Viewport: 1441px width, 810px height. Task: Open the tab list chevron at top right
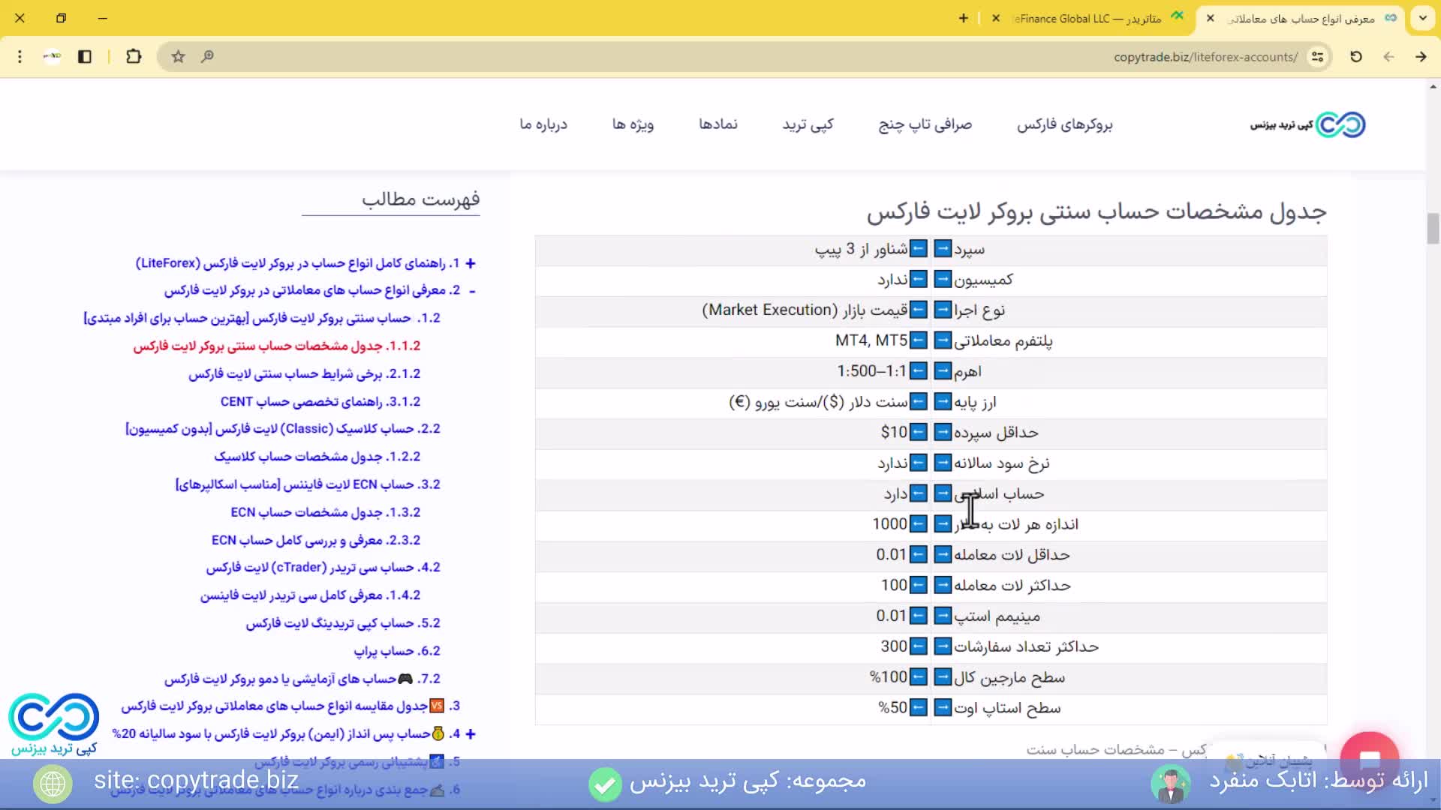pyautogui.click(x=1424, y=18)
